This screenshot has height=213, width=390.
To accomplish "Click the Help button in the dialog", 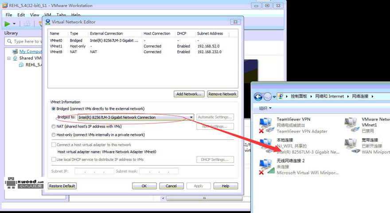I will 226,186.
